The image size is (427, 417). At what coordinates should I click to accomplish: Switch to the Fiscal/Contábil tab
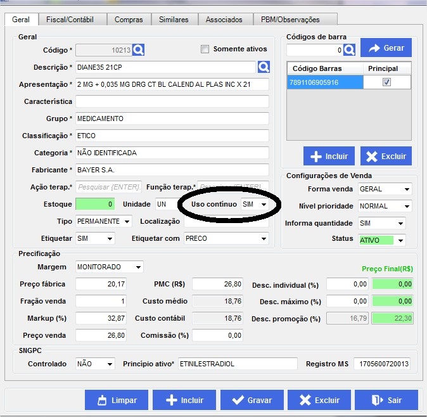tap(72, 20)
